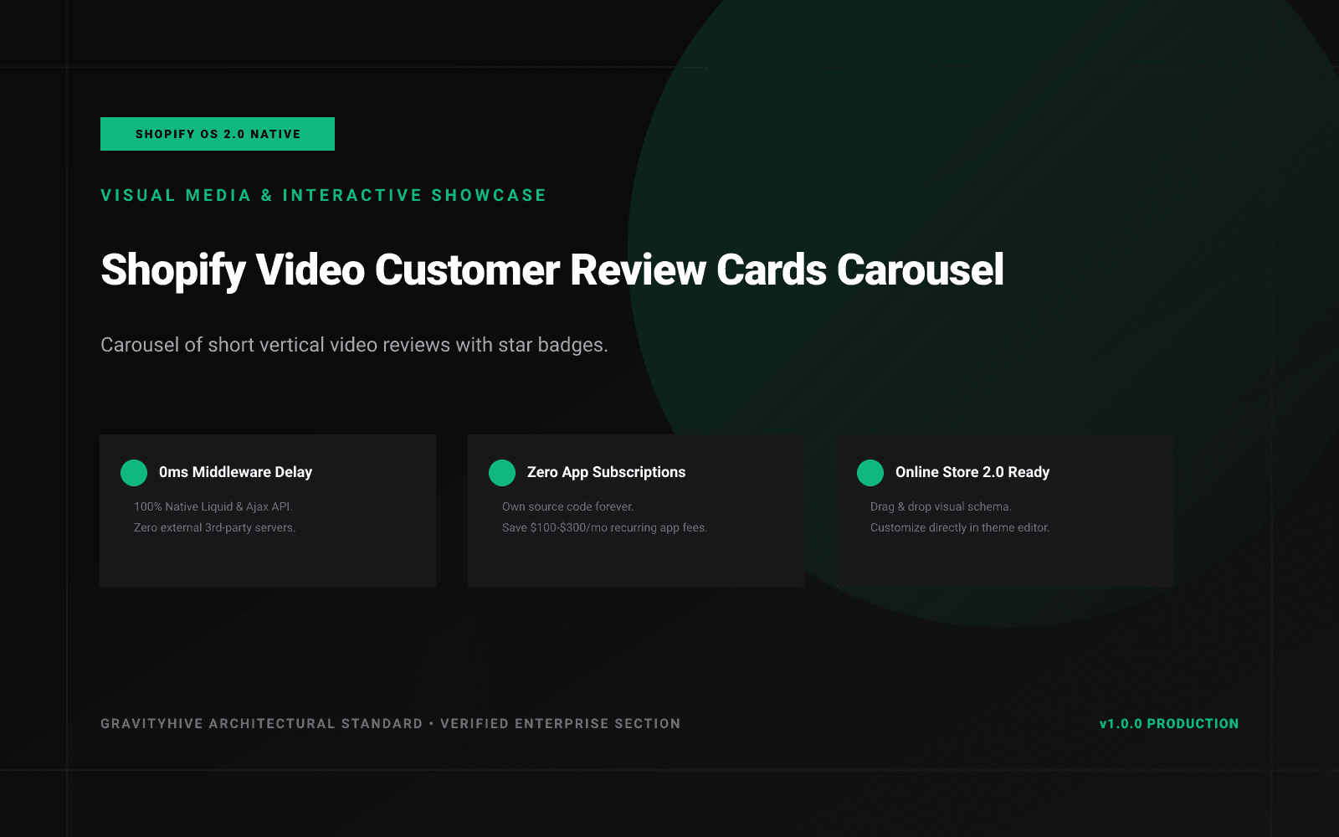The image size is (1339, 837).
Task: Click the 'Save $100-$300/mo recurring app fees.' line
Action: (604, 527)
